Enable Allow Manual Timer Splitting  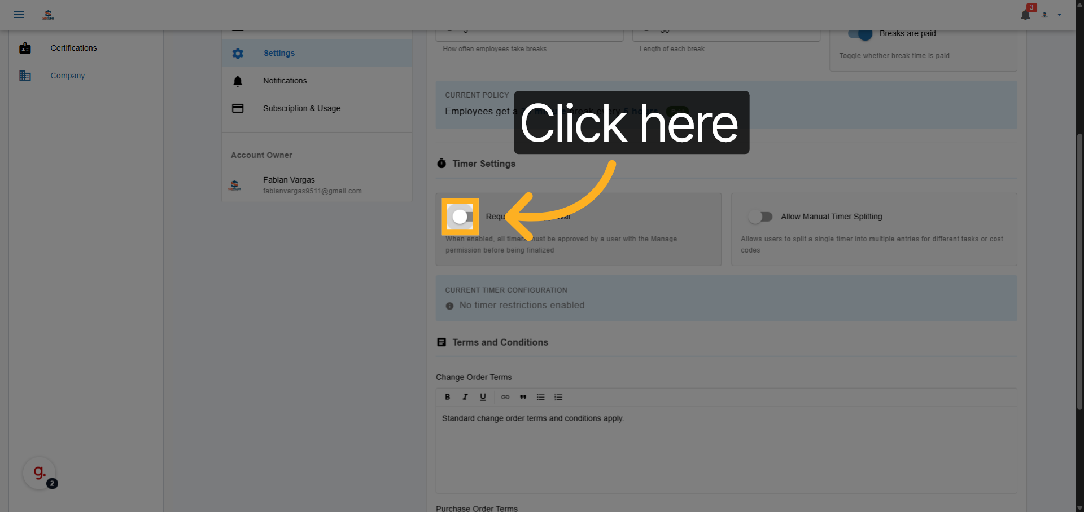[760, 217]
